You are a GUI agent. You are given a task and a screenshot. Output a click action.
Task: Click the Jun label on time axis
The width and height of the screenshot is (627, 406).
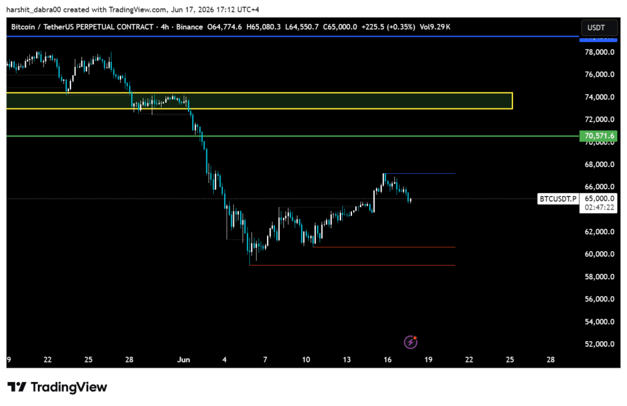click(x=184, y=359)
